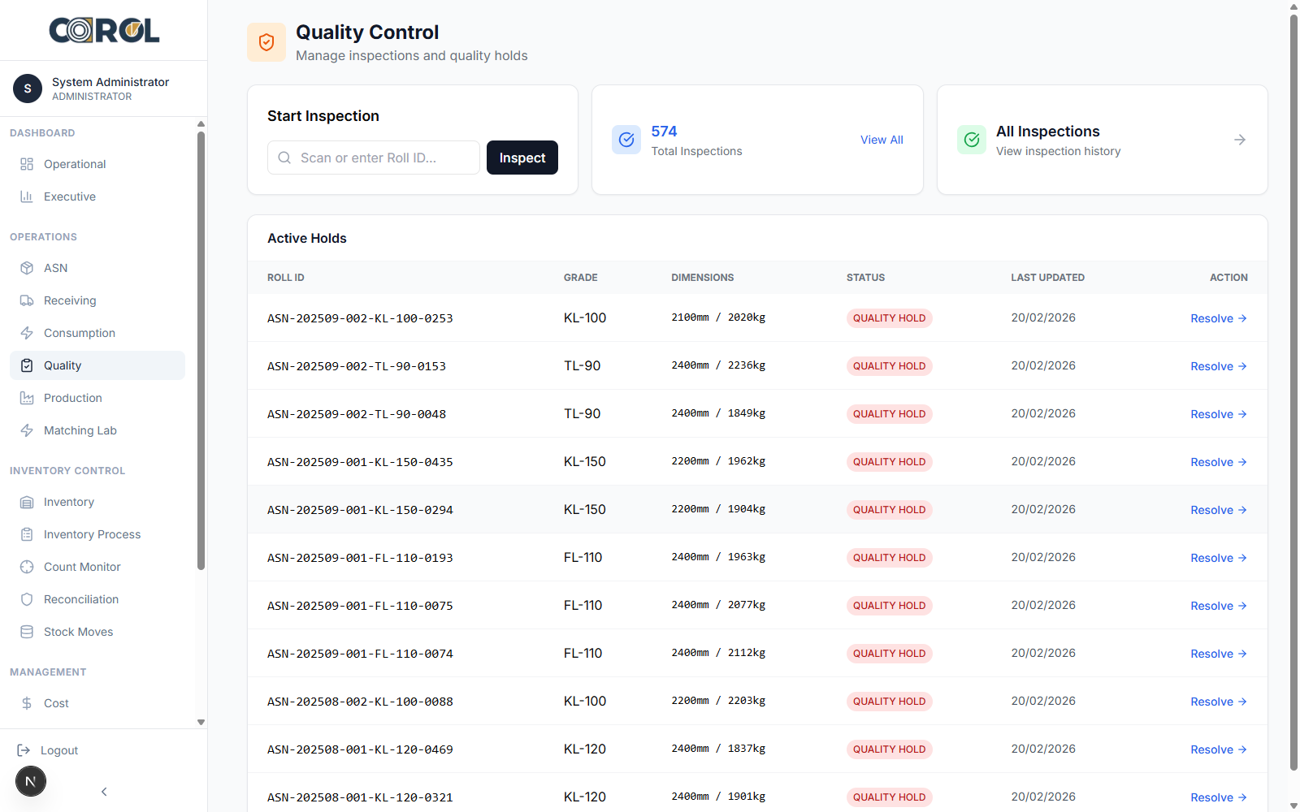Click the Total Inspections checkmark icon
Screen dimensions: 1300x812
(x=626, y=140)
